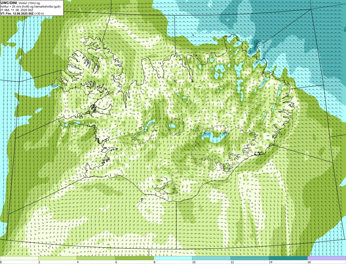Select the 2–4 m/s light green legend swatch
The height and width of the screenshot is (264, 346).
point(58,258)
